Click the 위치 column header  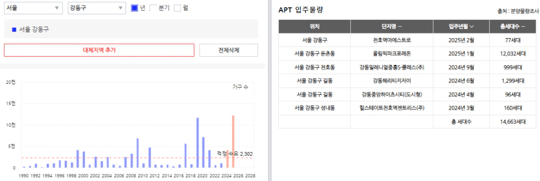click(314, 27)
